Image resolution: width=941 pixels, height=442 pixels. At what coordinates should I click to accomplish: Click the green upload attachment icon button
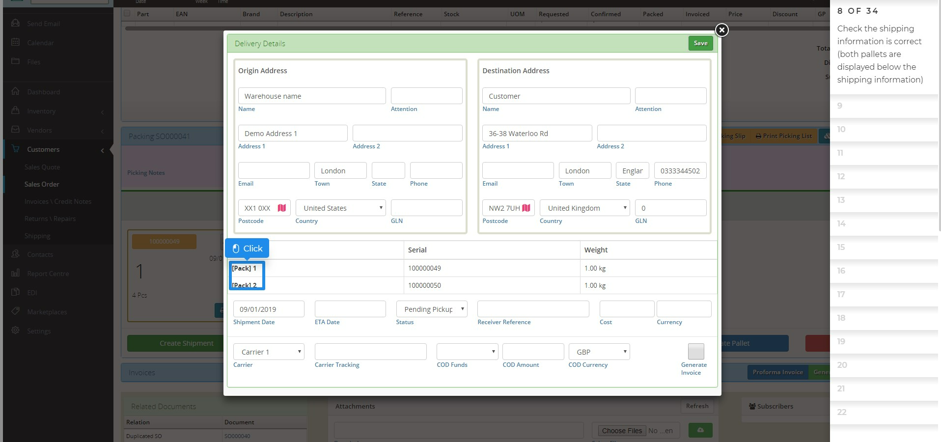pos(700,430)
